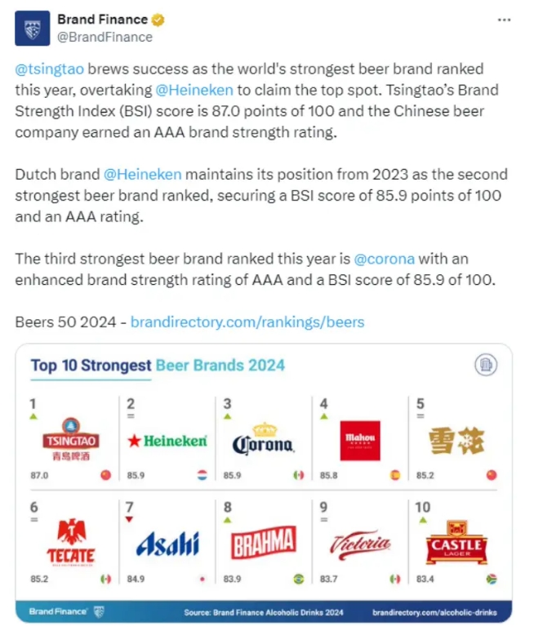
Task: Open the three-dot more options menu
Action: (x=504, y=20)
